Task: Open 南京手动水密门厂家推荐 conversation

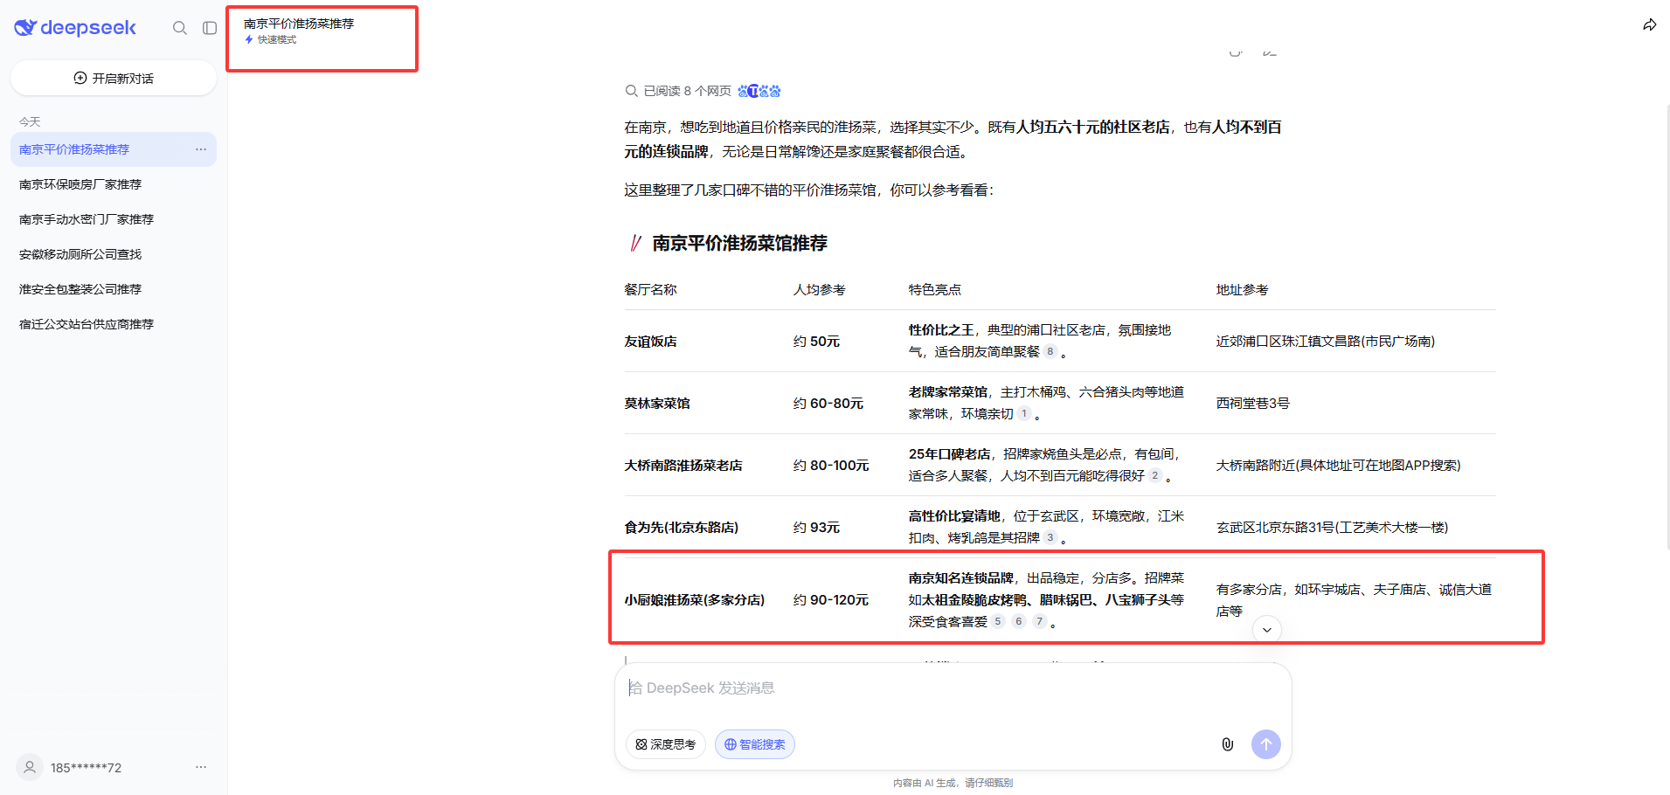Action: (114, 219)
